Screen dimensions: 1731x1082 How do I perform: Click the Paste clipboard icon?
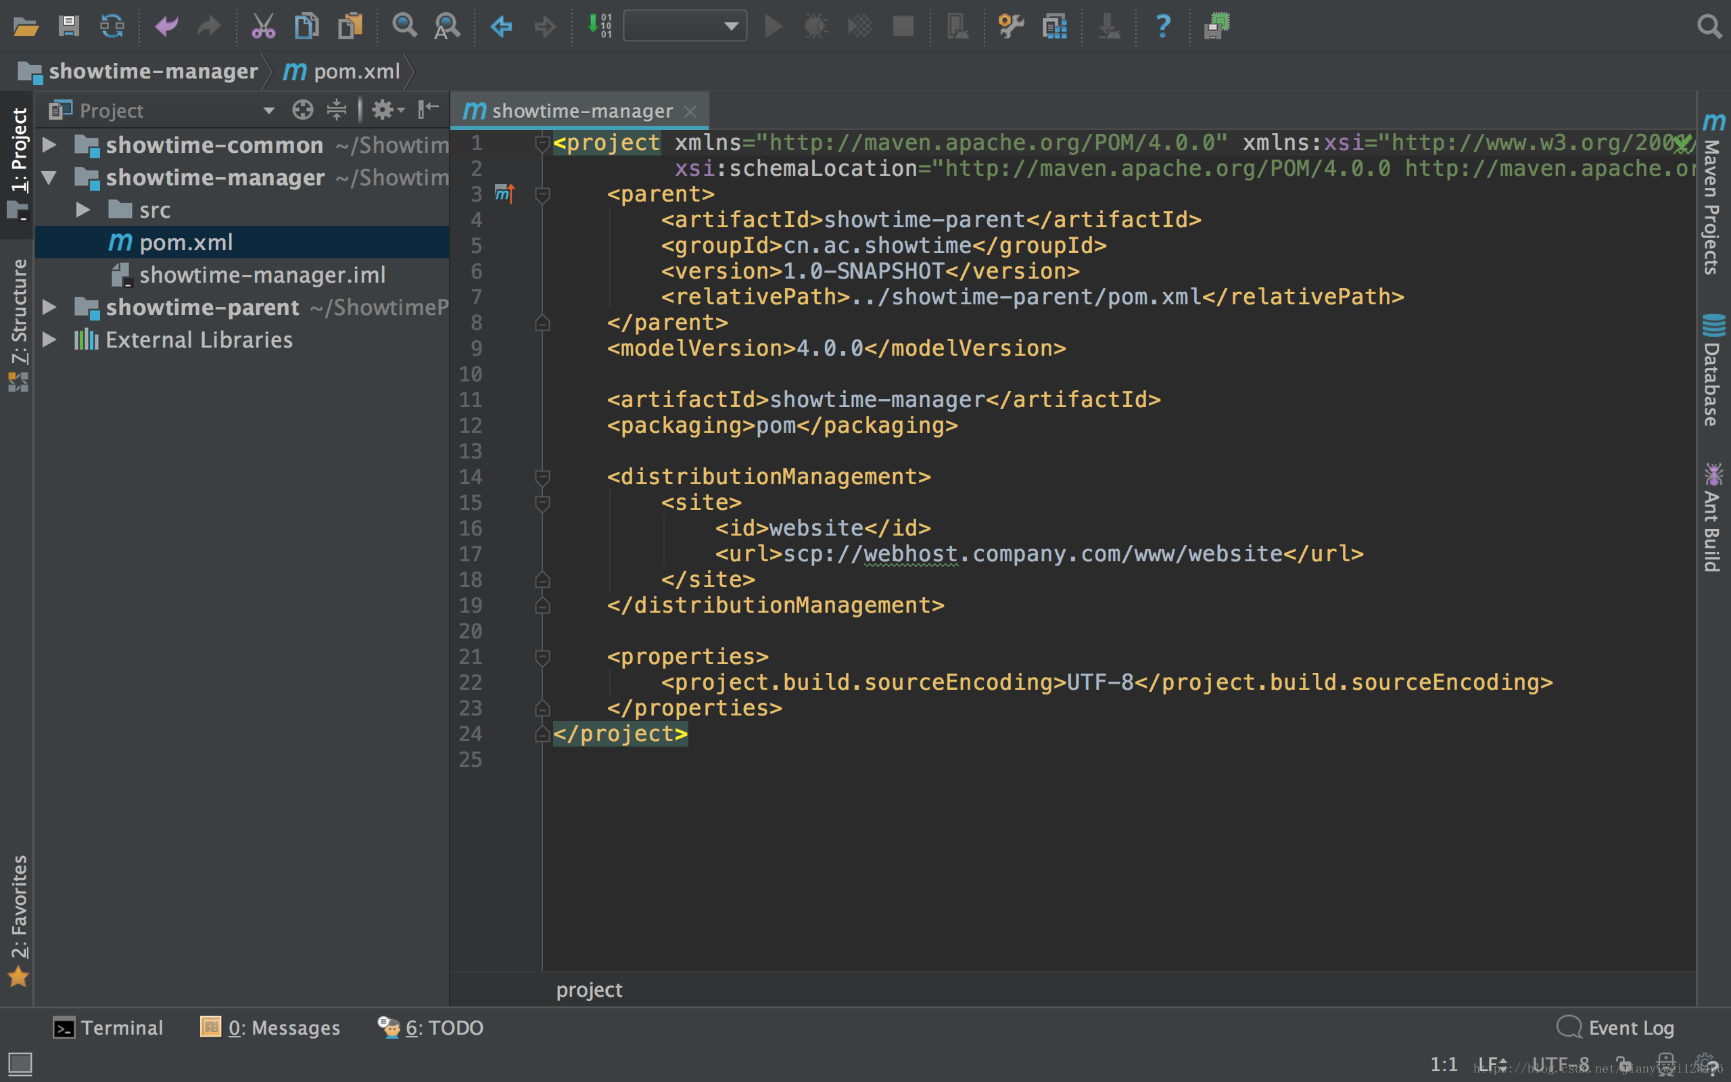point(350,27)
